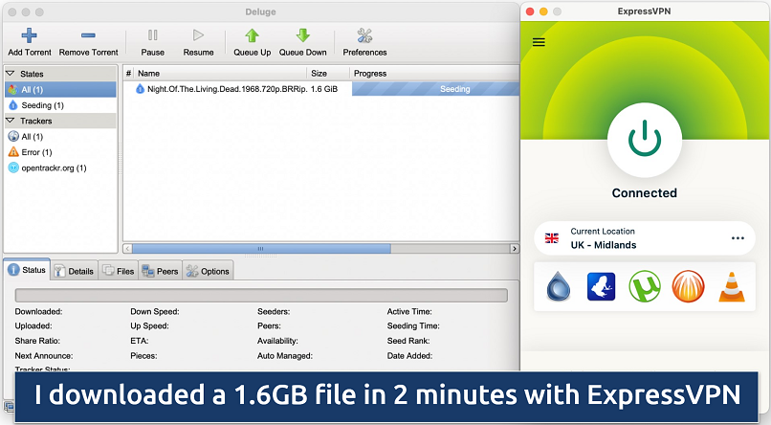Click the scrollbar right arrow
The image size is (771, 425).
pyautogui.click(x=515, y=249)
